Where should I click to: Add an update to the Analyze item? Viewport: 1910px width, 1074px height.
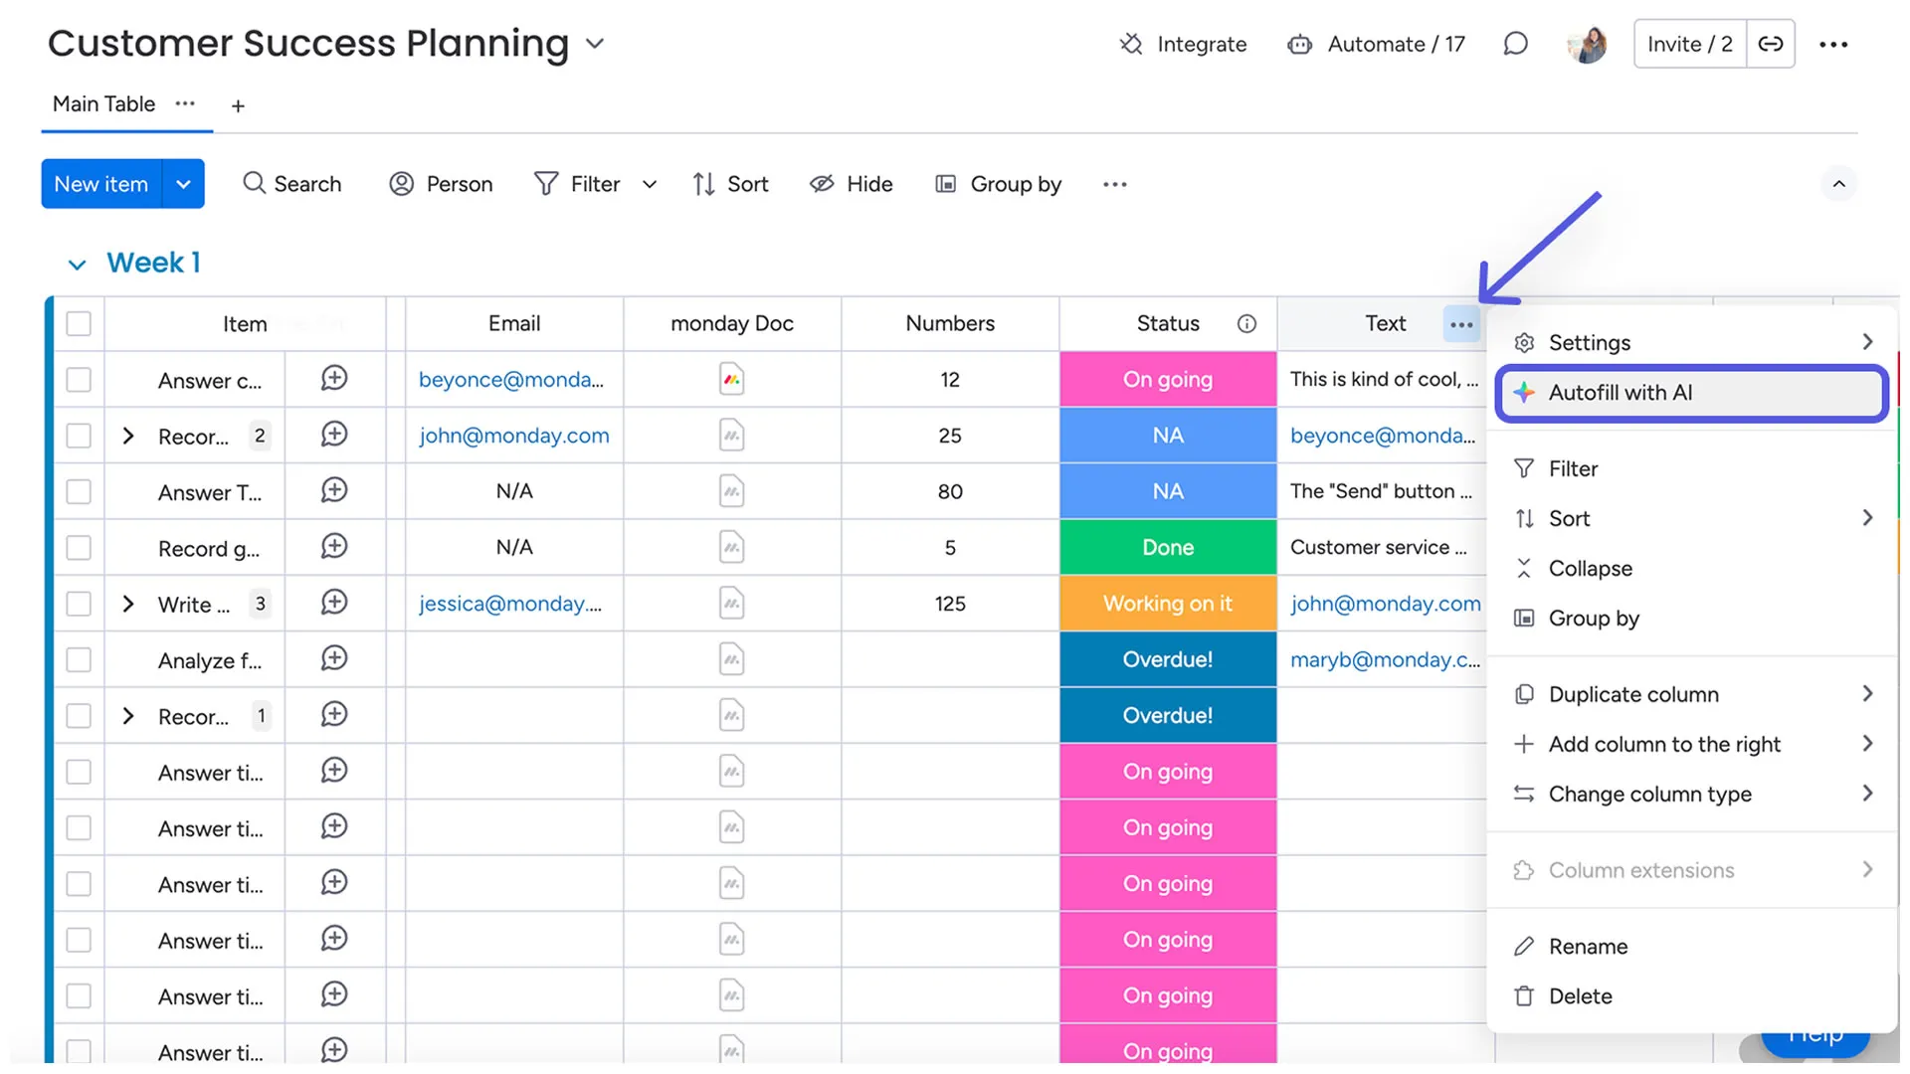click(334, 658)
